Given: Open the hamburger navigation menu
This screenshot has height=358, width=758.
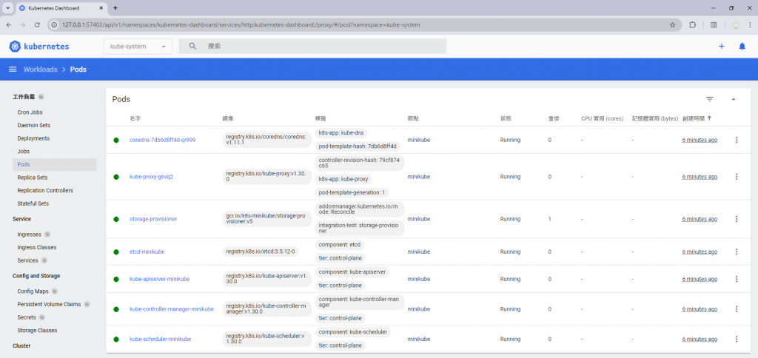Looking at the screenshot, I should click(x=13, y=69).
